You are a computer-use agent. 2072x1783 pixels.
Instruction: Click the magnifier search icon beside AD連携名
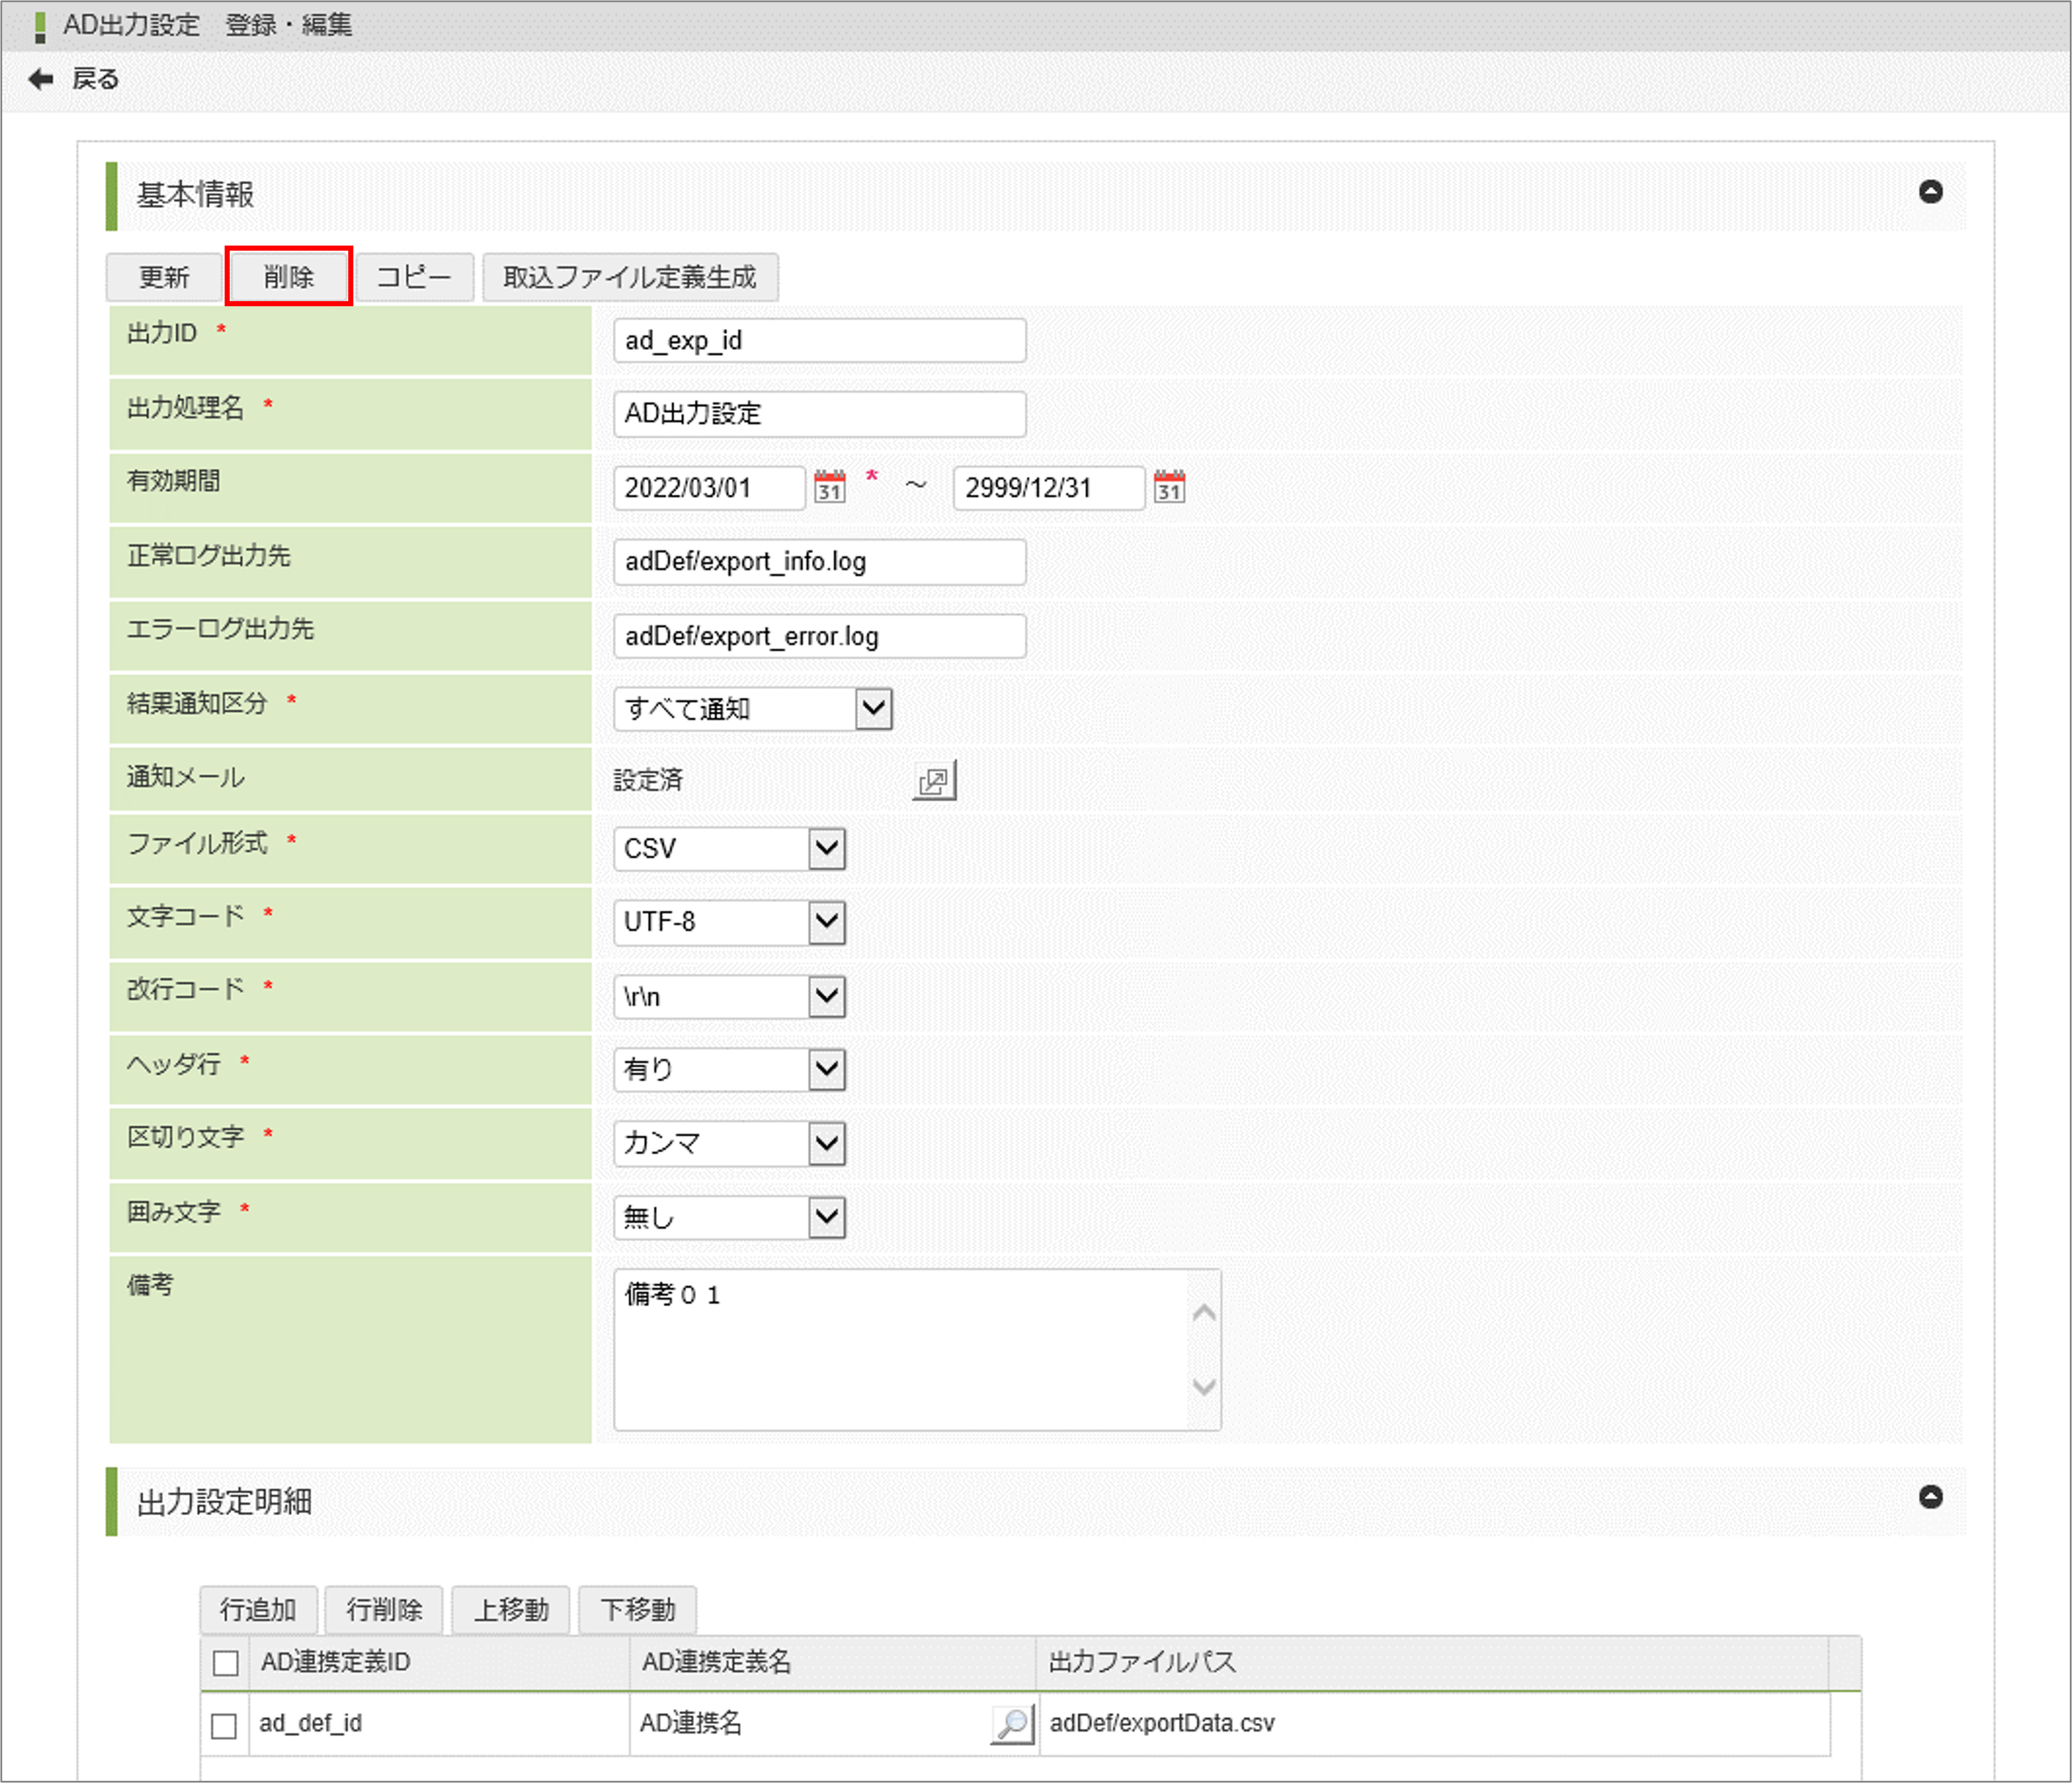coord(1012,1723)
